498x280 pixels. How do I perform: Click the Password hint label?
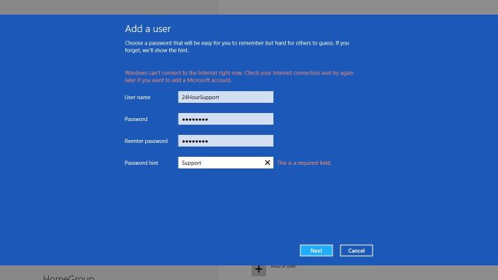point(141,163)
